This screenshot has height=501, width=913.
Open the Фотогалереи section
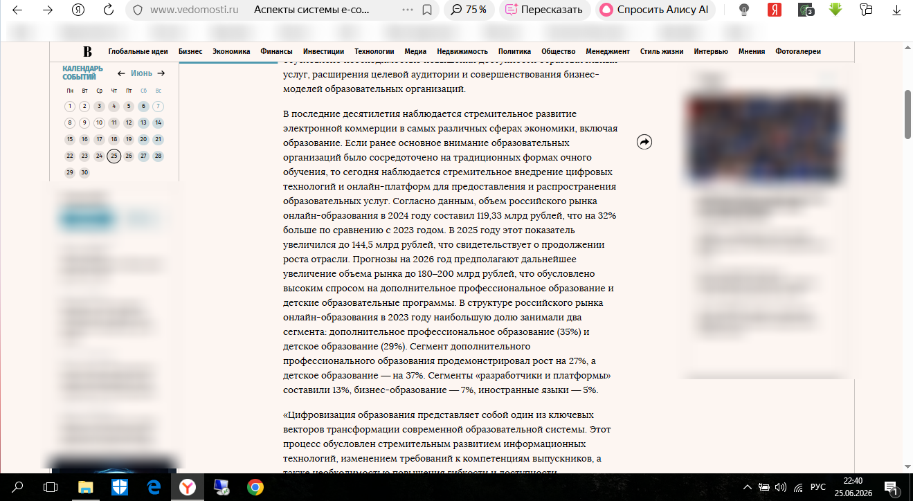798,51
